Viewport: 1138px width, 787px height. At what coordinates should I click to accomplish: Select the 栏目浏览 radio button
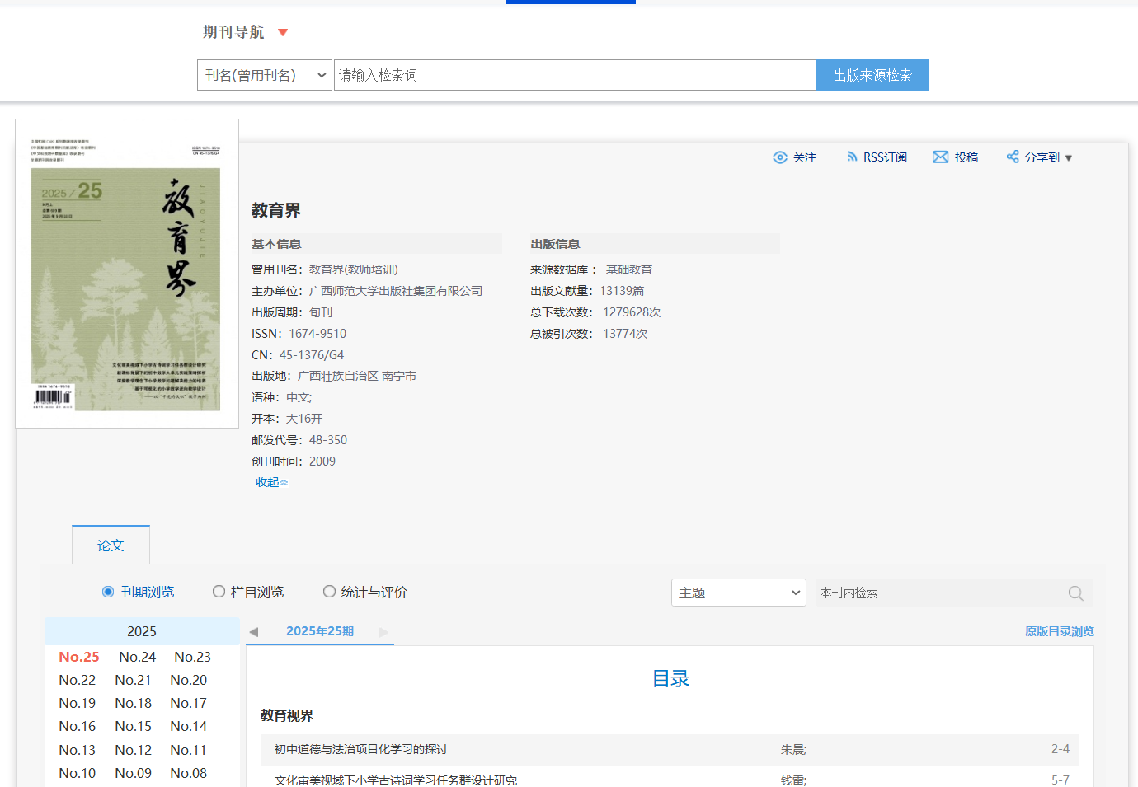point(219,592)
